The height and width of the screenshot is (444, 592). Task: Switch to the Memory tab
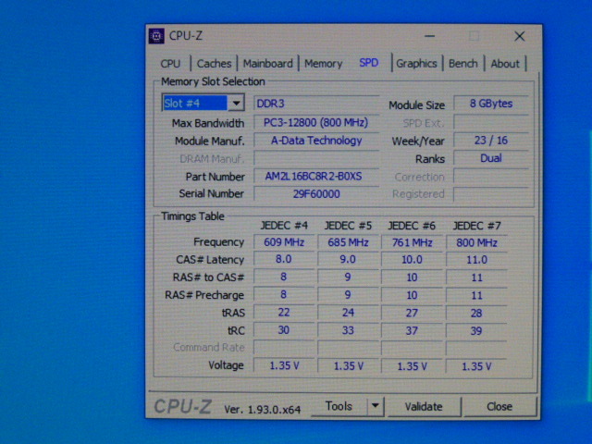pyautogui.click(x=323, y=64)
